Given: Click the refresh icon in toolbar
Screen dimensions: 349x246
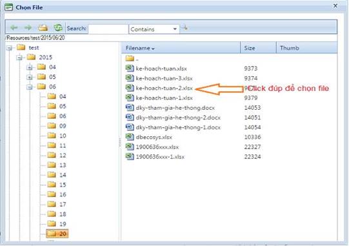Looking at the screenshot, I should point(58,28).
